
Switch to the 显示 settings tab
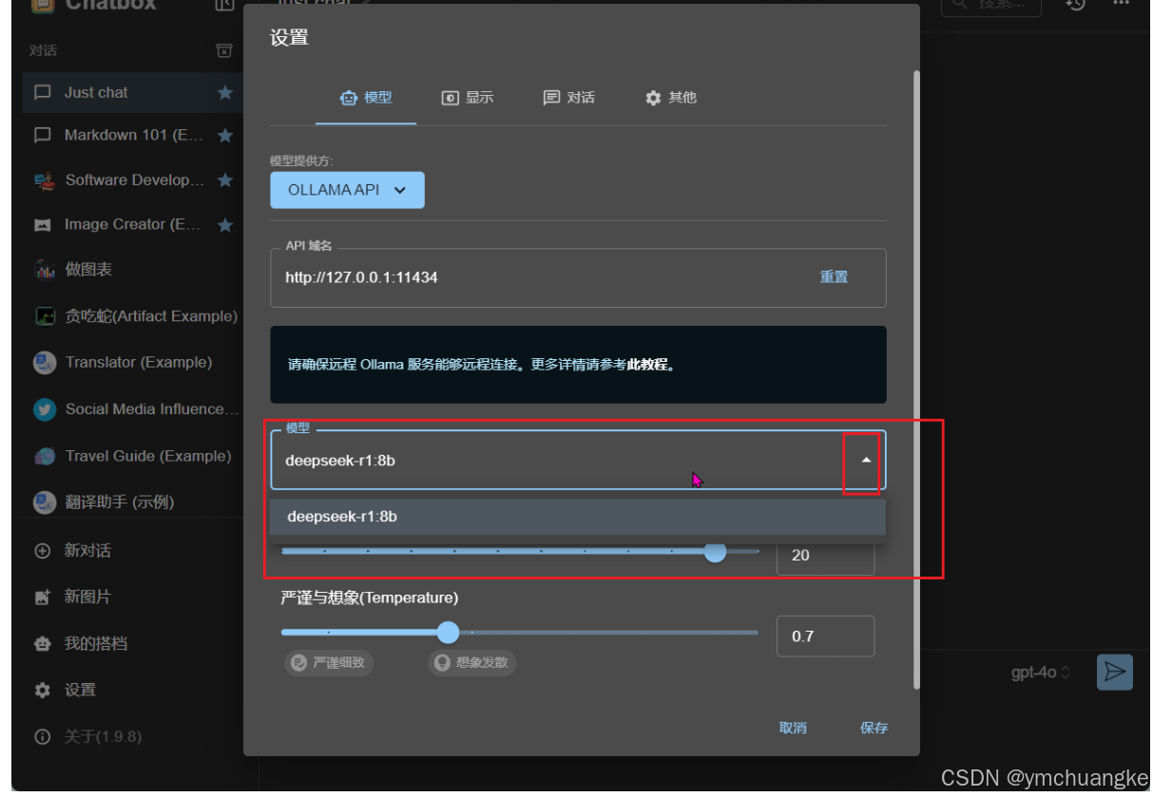click(468, 98)
